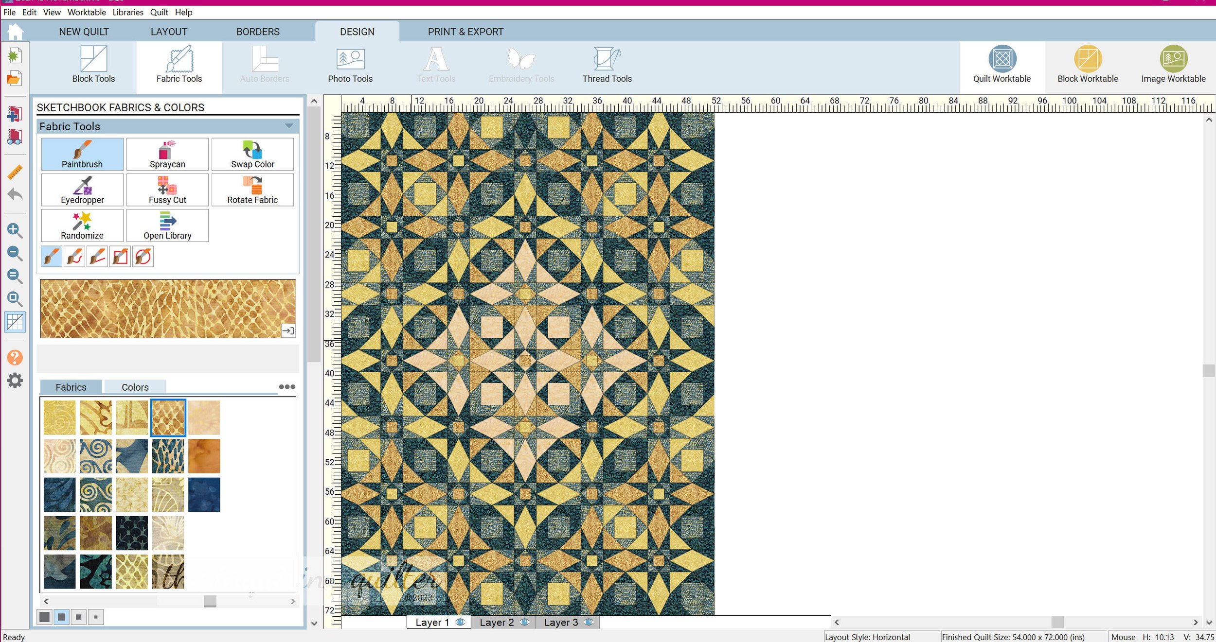The image size is (1216, 642).
Task: Expand fabric preview with arrow icon
Action: [288, 330]
